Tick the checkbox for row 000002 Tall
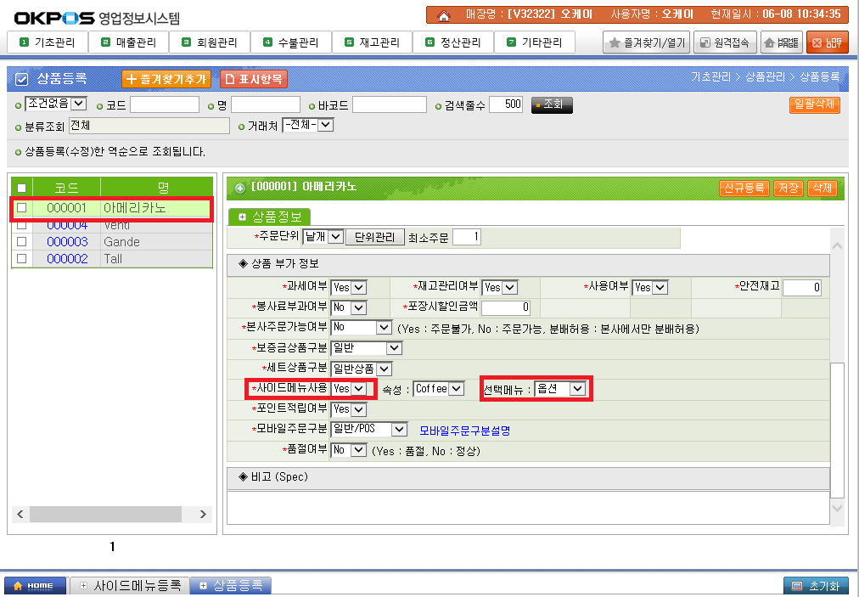The image size is (859, 597). 21,259
